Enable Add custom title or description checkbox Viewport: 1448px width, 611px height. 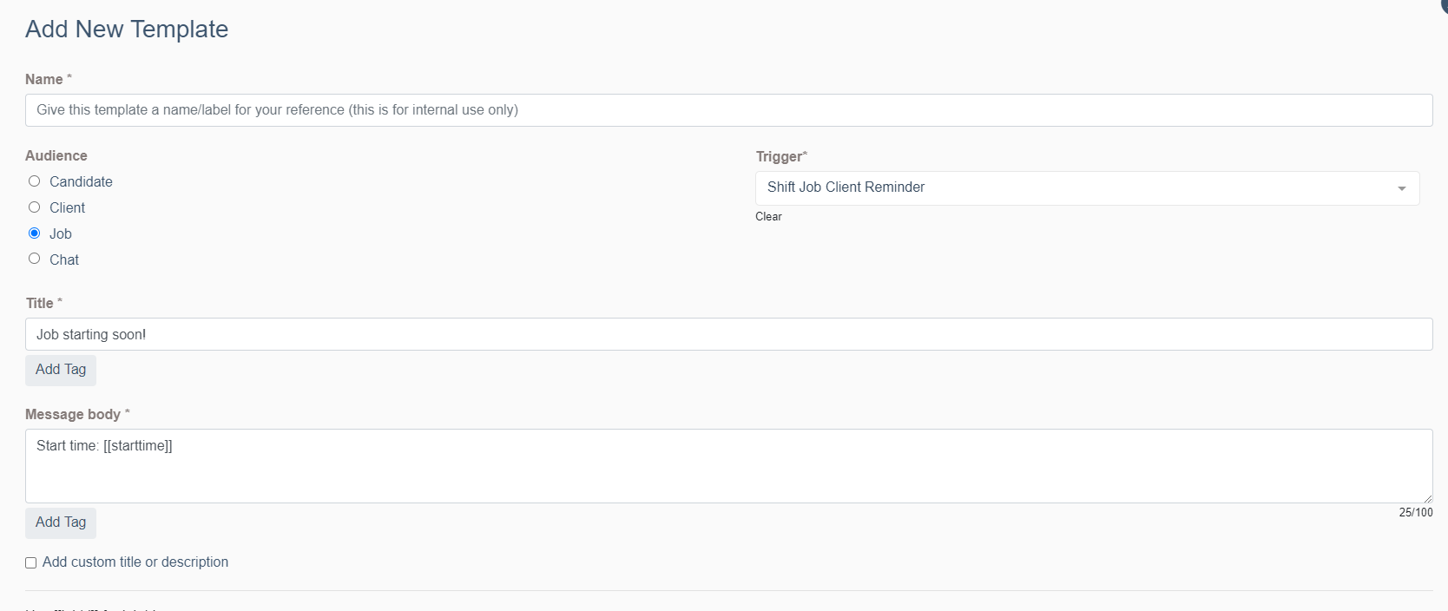31,562
